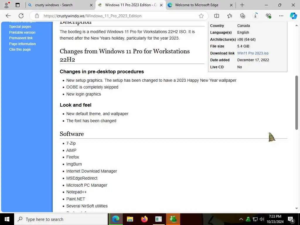Launch Firefox from the taskbar
Screen dimensions: 300x225
pyautogui.click(x=144, y=219)
